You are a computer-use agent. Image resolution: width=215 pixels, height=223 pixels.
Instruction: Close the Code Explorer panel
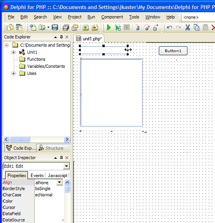(x=67, y=37)
